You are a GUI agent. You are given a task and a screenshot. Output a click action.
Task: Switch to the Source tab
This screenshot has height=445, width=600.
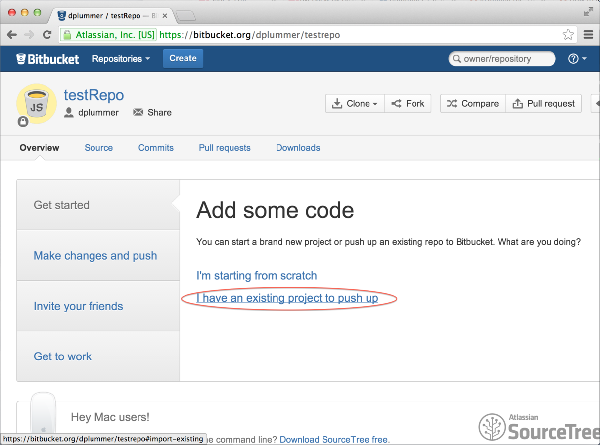tap(99, 148)
